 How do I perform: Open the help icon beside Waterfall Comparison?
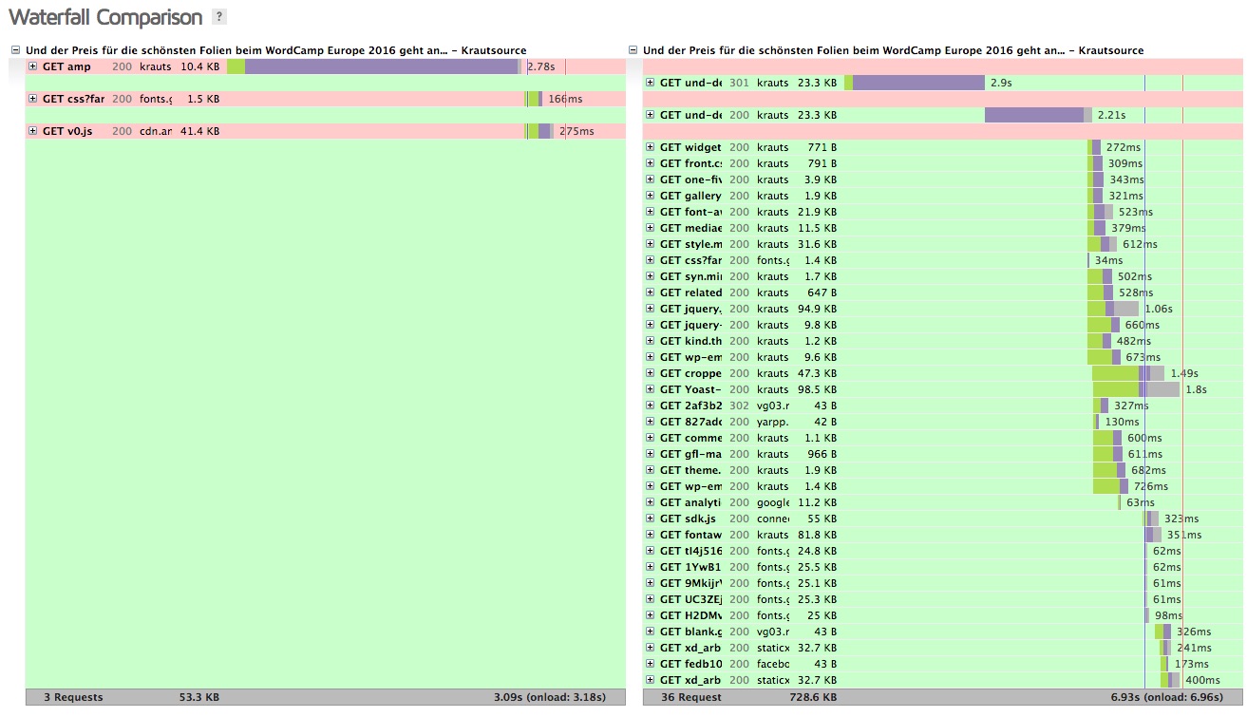(x=219, y=17)
